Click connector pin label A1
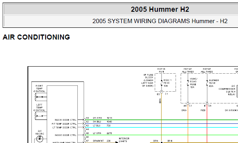Viewport: 238px width, 143px height. coord(87,118)
